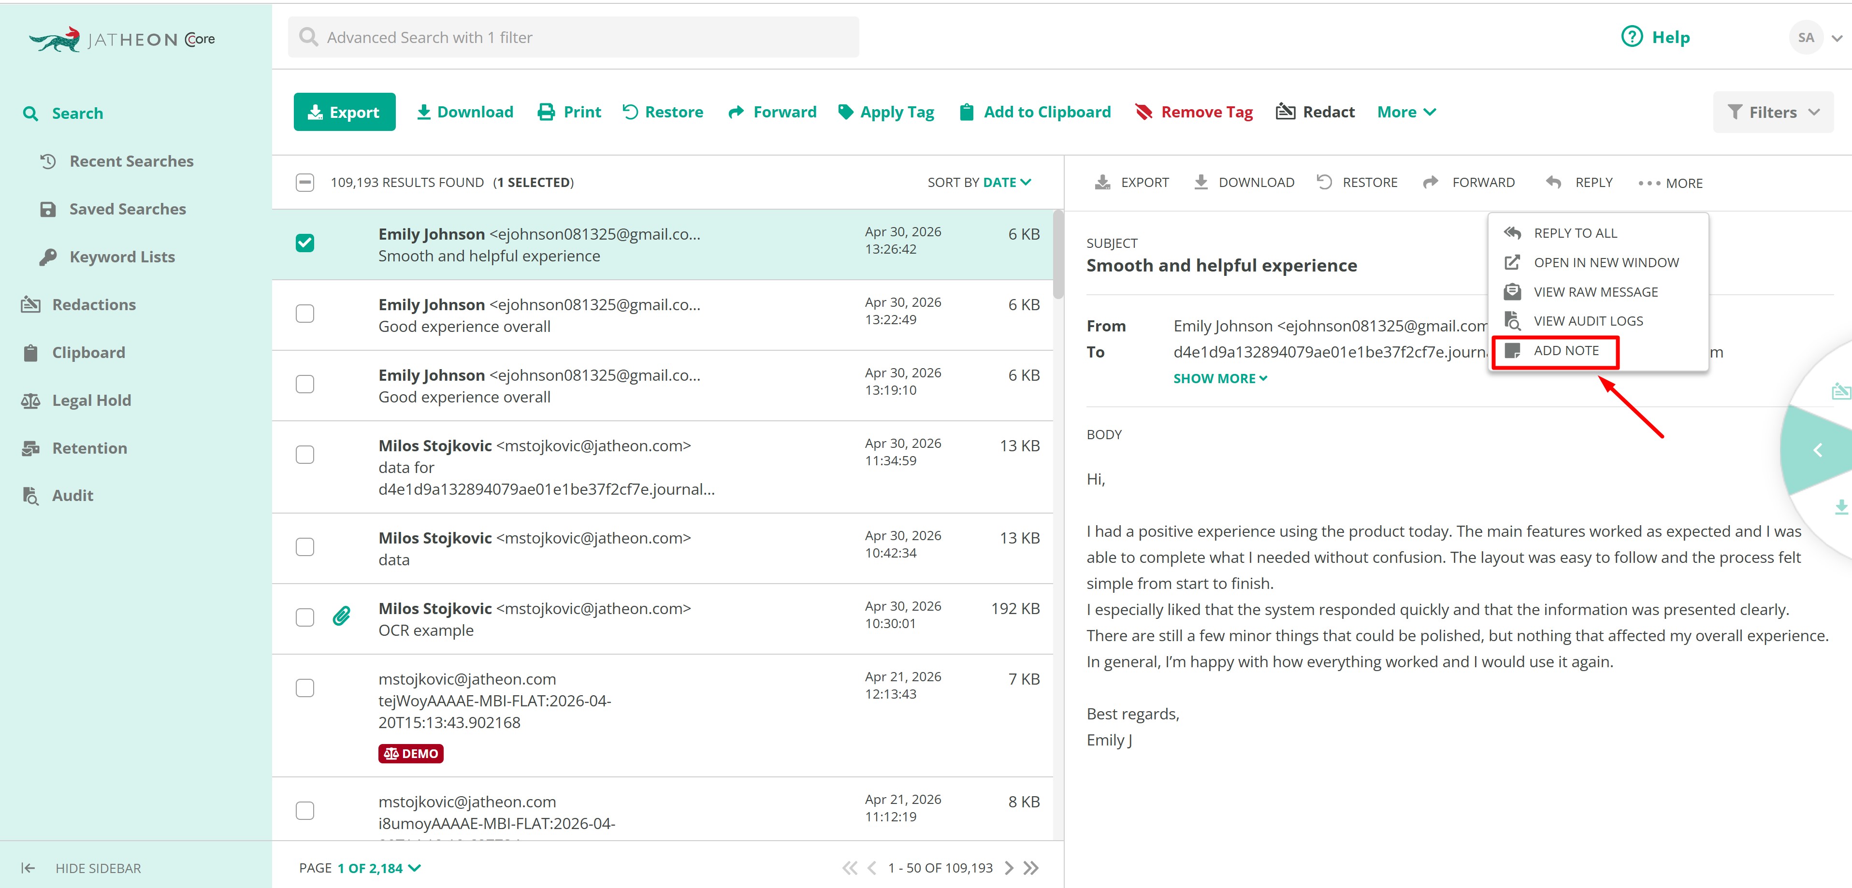Jump to the last page of results
Screen dimensions: 1852x888
[x=1031, y=868]
